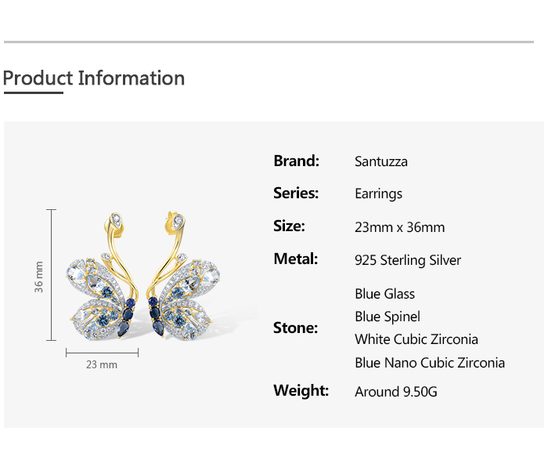Click the Santuzza brand name
This screenshot has height=467, width=548.
tap(381, 162)
